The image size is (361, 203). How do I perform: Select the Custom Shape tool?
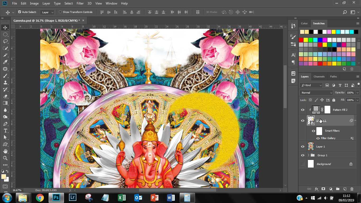5,144
